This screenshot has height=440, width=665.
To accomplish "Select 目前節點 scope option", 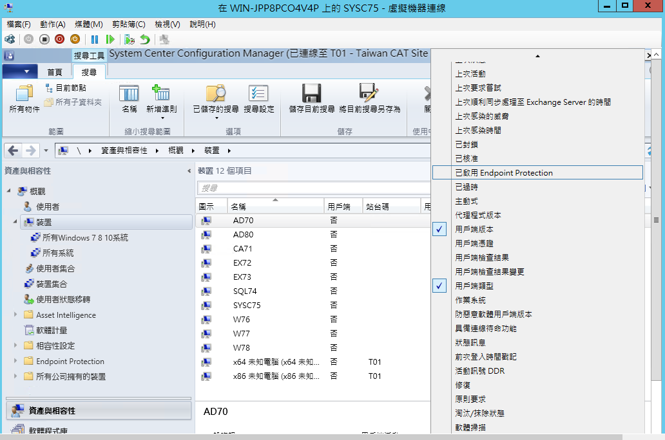I will coord(66,87).
